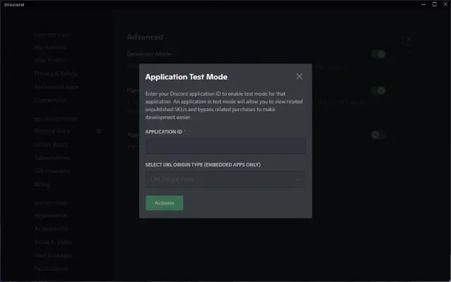Maximize the Discord window
This screenshot has width=451, height=282.
point(434,4)
